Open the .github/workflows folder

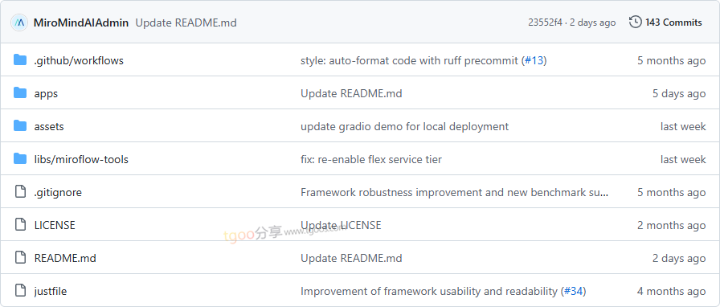pos(79,60)
